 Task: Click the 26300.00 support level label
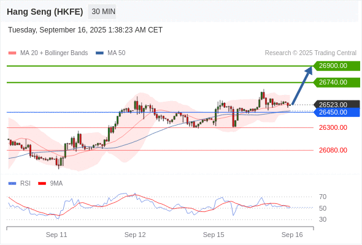[x=333, y=127]
